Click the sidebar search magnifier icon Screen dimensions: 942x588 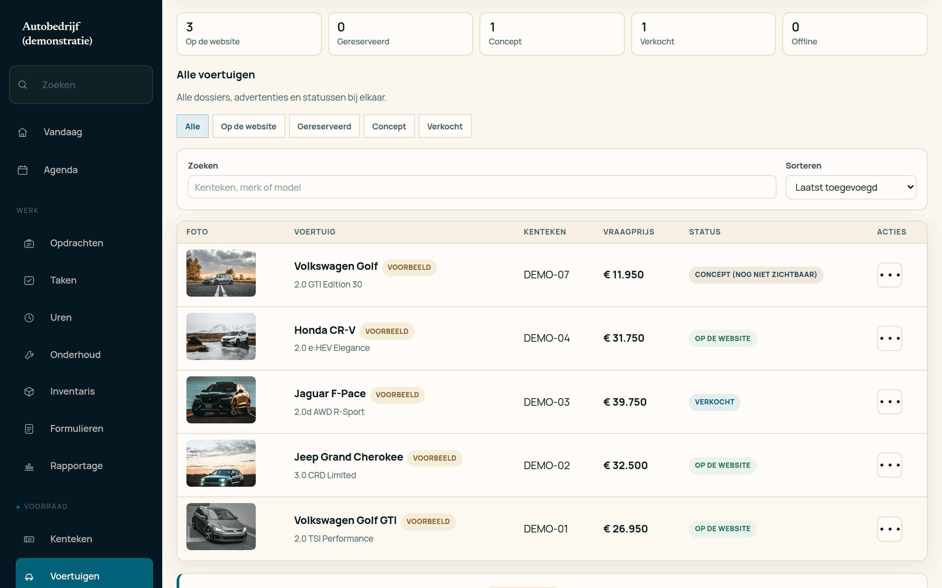coord(23,84)
